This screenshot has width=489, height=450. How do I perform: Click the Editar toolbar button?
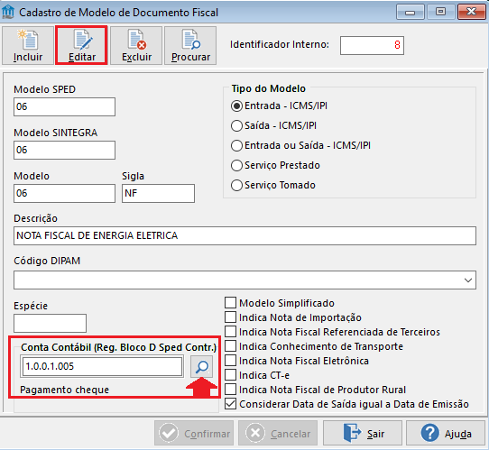coord(82,45)
